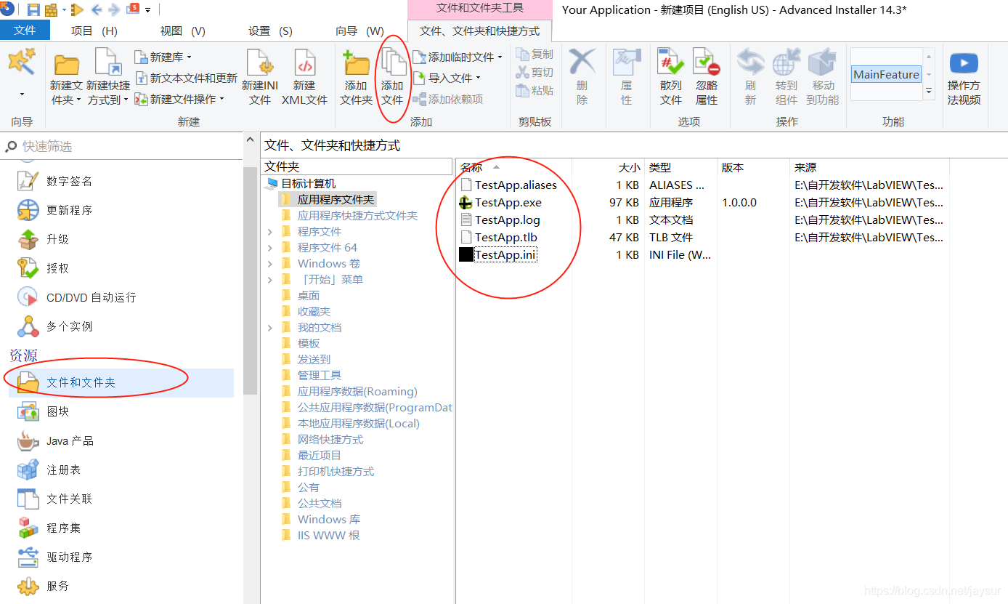The height and width of the screenshot is (604, 1008).
Task: Expand the Program Files (程序文件) tree node
Action: pos(270,232)
